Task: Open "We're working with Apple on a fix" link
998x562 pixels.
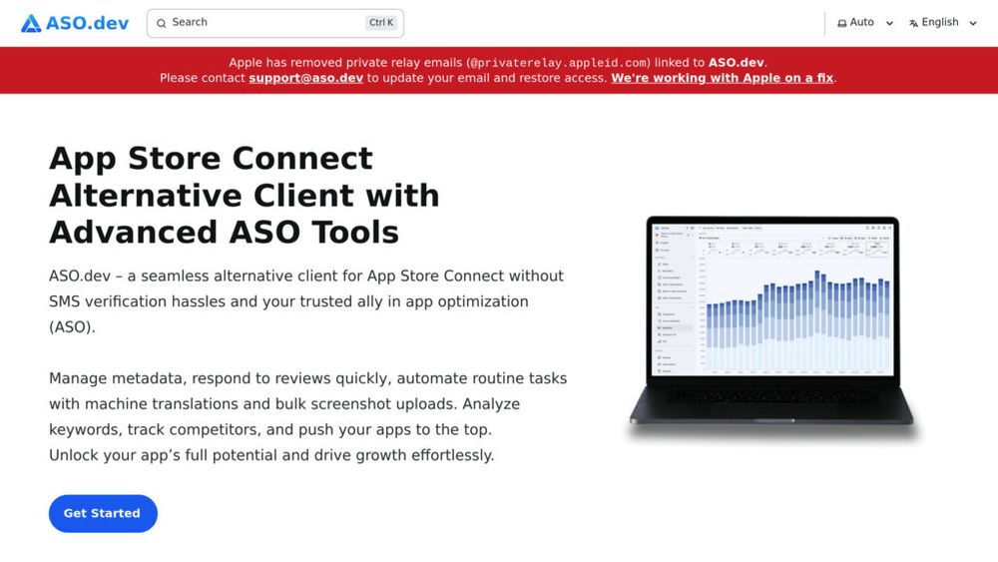Action: 723,78
